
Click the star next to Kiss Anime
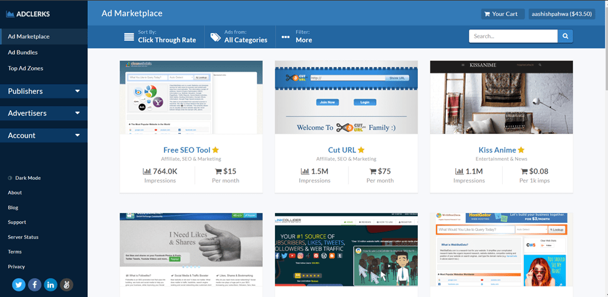[x=521, y=150]
